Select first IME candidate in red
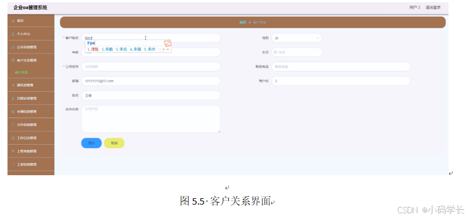 (93, 49)
